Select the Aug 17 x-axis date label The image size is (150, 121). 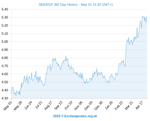click(x=48, y=106)
